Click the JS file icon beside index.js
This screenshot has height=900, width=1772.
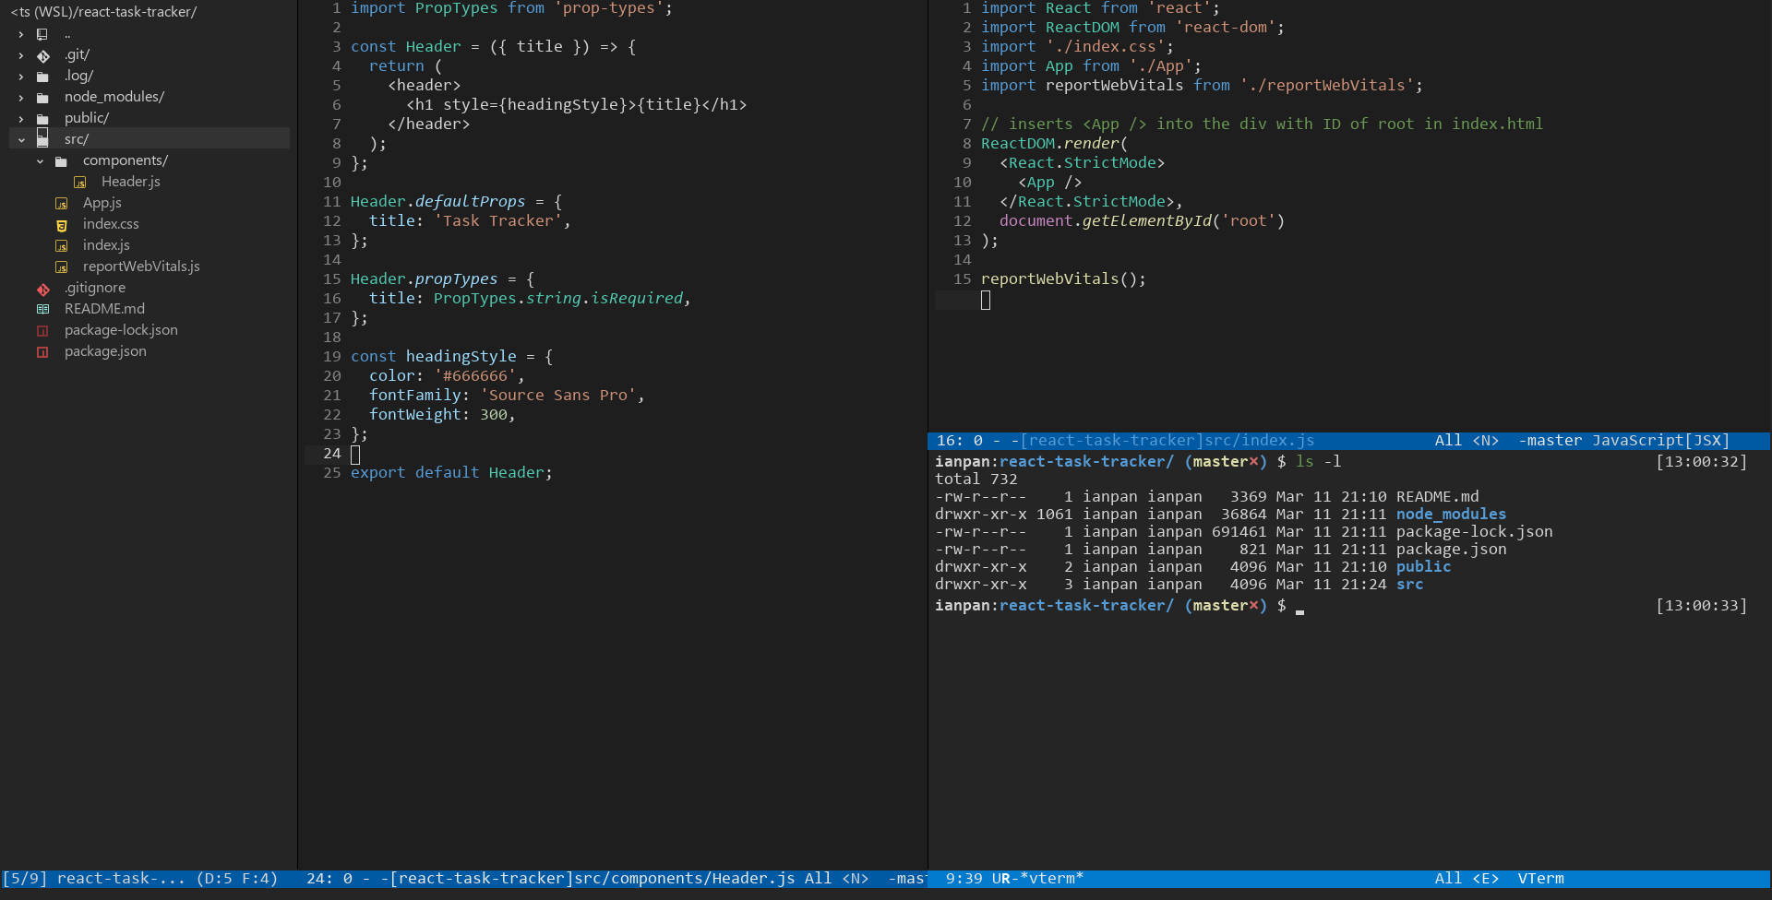click(62, 246)
